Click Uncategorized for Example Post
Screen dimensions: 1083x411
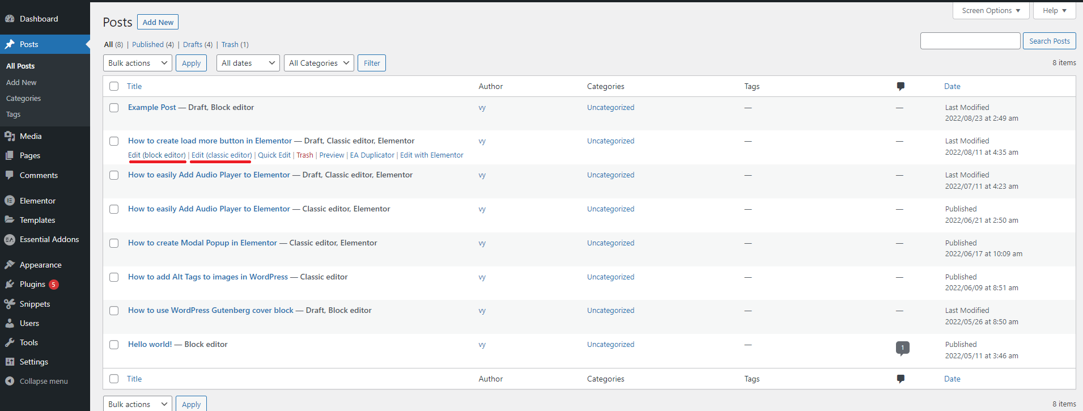[x=610, y=107]
